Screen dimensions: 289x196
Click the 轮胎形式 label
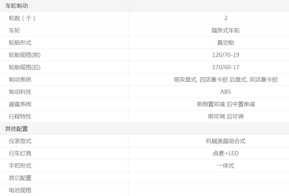tap(20, 43)
